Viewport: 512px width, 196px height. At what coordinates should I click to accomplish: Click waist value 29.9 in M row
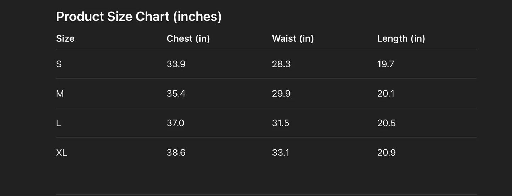pyautogui.click(x=281, y=94)
